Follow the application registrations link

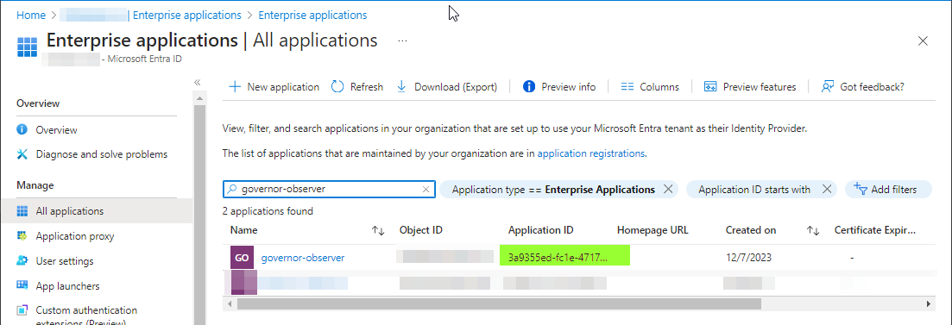(x=590, y=153)
